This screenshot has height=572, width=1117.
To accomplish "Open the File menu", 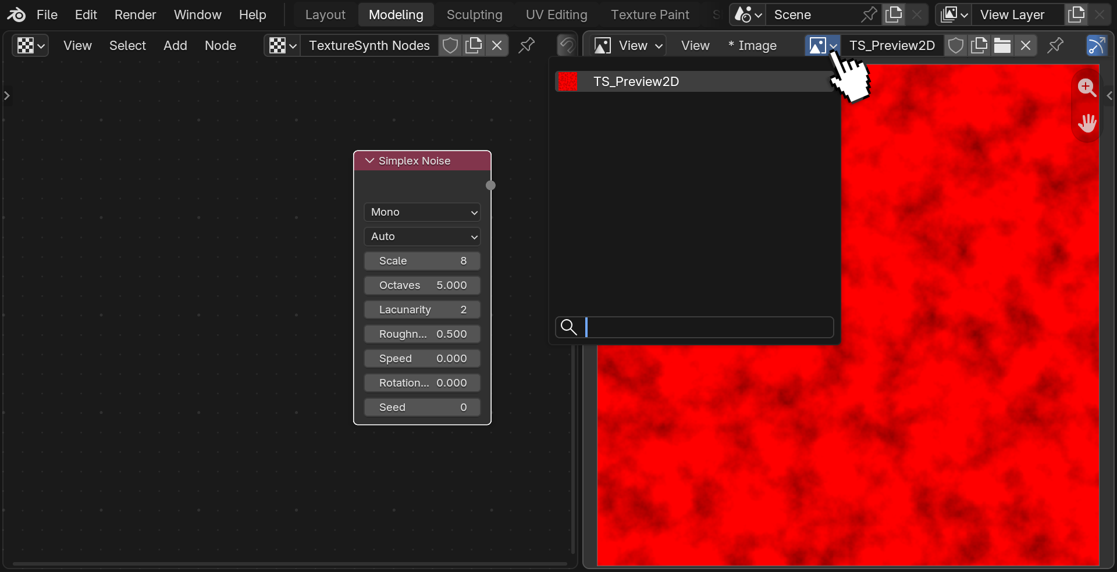I will (x=47, y=15).
